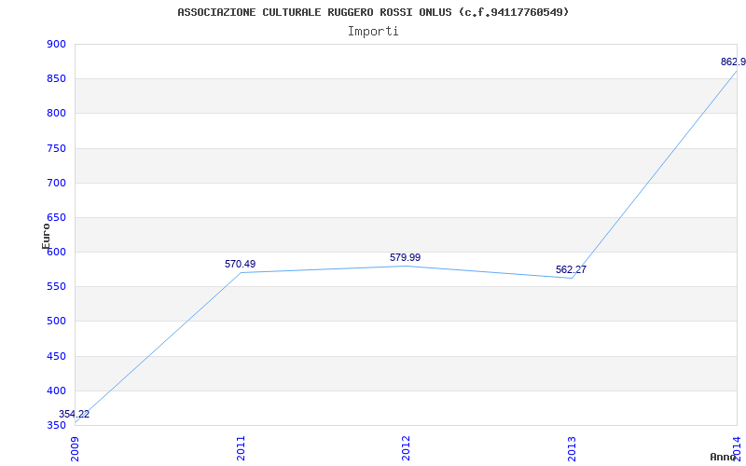Click the 562.27 data label

pos(571,270)
